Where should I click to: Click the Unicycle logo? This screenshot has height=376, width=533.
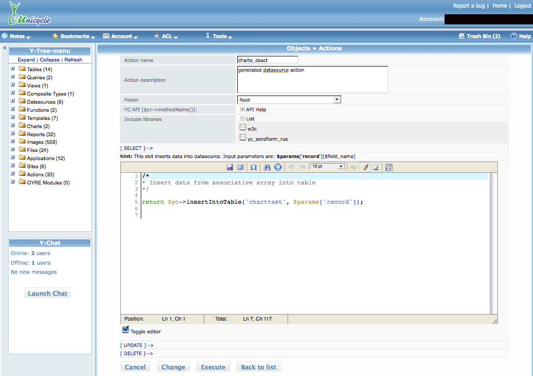(29, 14)
